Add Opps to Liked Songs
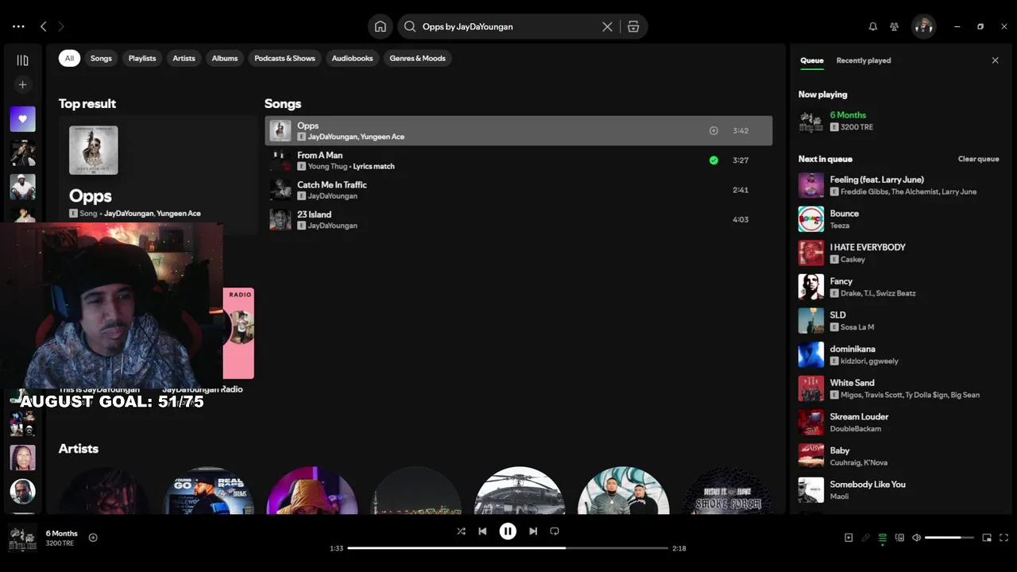Image resolution: width=1017 pixels, height=572 pixels. 713,130
